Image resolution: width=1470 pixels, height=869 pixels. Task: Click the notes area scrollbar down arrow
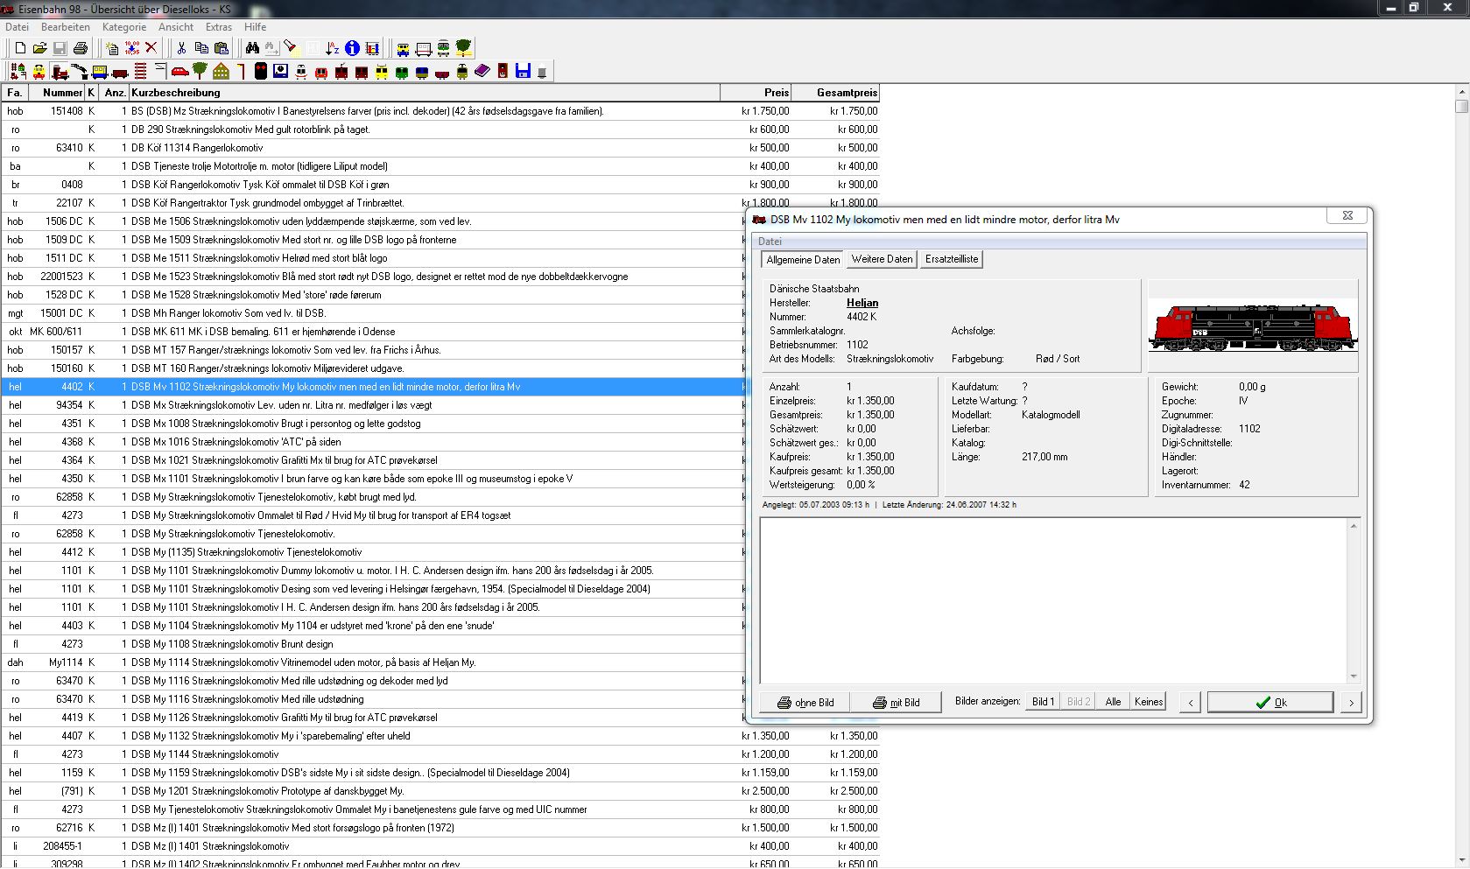[x=1354, y=676]
